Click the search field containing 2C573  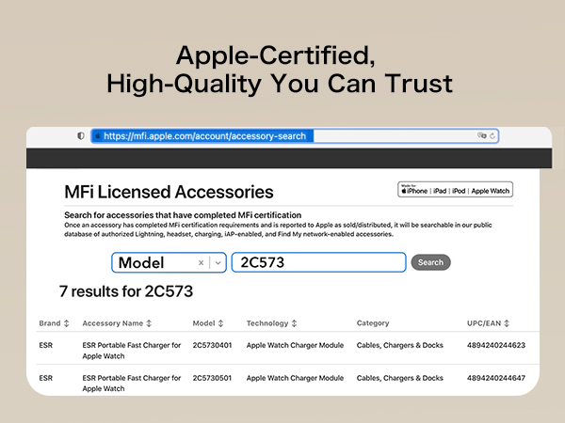click(x=318, y=263)
